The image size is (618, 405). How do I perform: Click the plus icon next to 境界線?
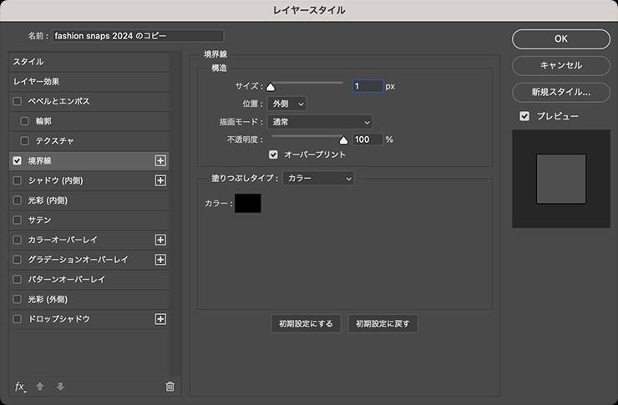[x=161, y=160]
